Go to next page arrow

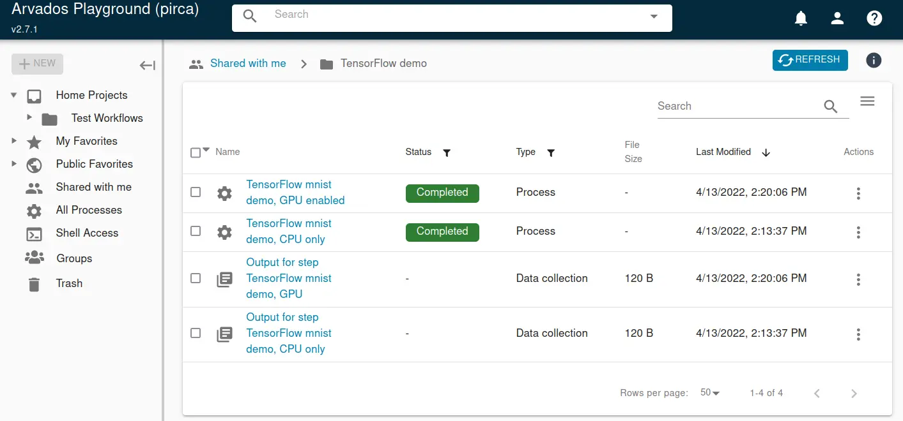coord(854,394)
